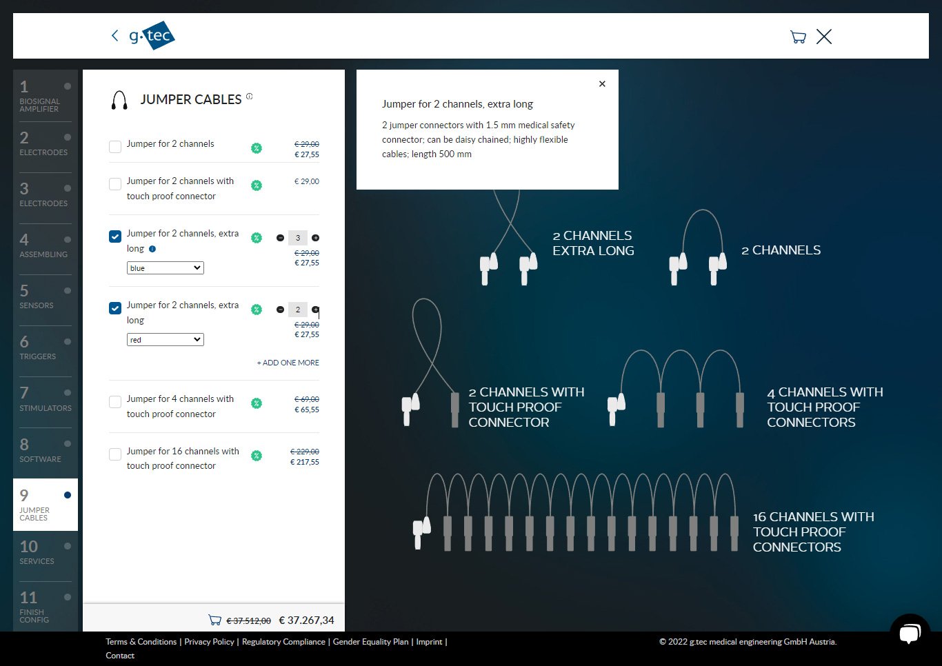
Task: Click blue info icon beside extra long jumper
Action: click(x=152, y=249)
